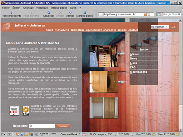
Task: Open the wooden door bottom thumbnail
Action: 104,108
